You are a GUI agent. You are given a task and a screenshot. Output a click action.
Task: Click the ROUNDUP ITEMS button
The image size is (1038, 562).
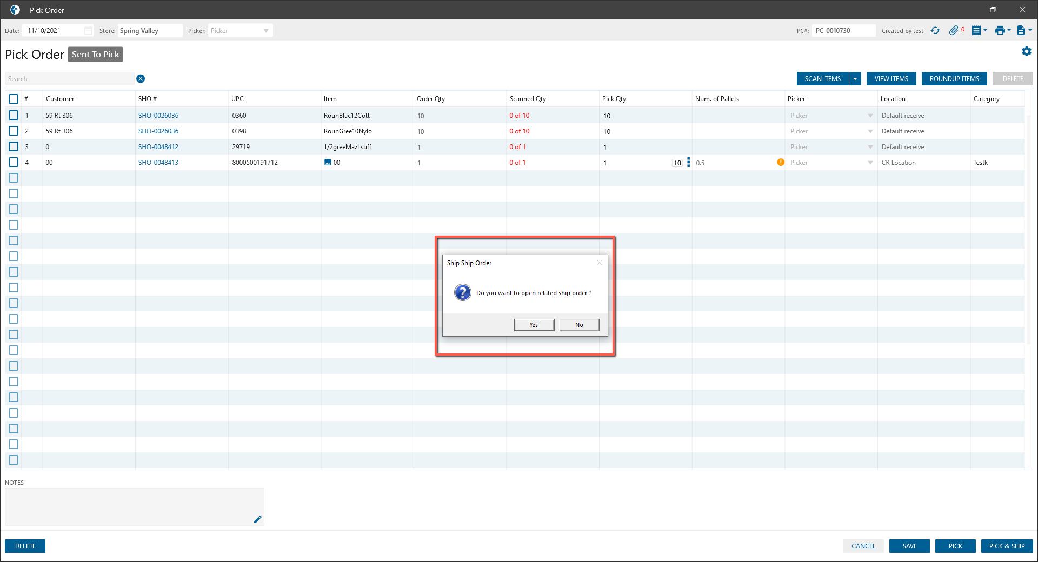coord(954,79)
